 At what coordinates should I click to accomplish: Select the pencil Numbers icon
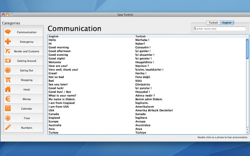[8, 128]
